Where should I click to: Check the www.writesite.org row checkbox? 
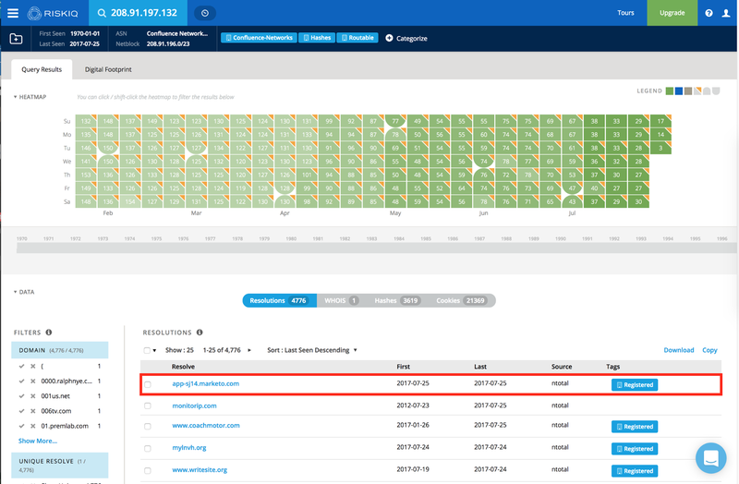148,471
